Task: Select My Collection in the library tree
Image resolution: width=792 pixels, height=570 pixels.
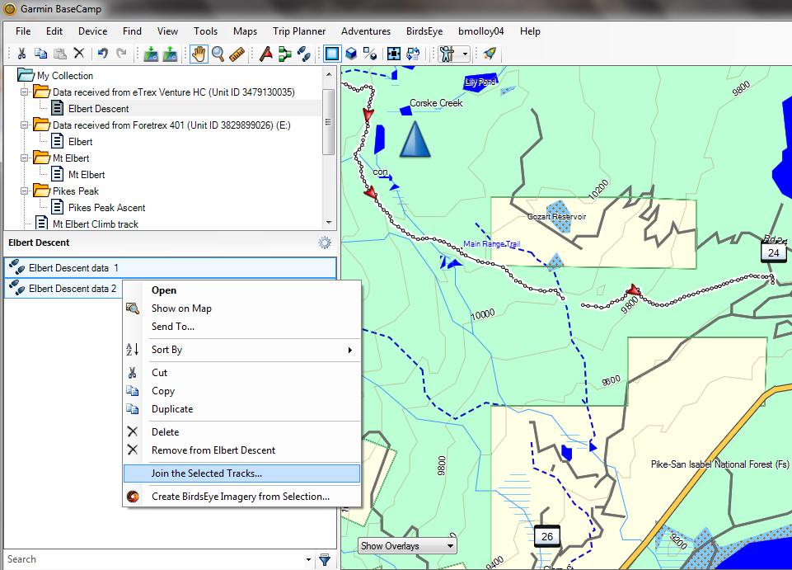Action: pyautogui.click(x=64, y=76)
